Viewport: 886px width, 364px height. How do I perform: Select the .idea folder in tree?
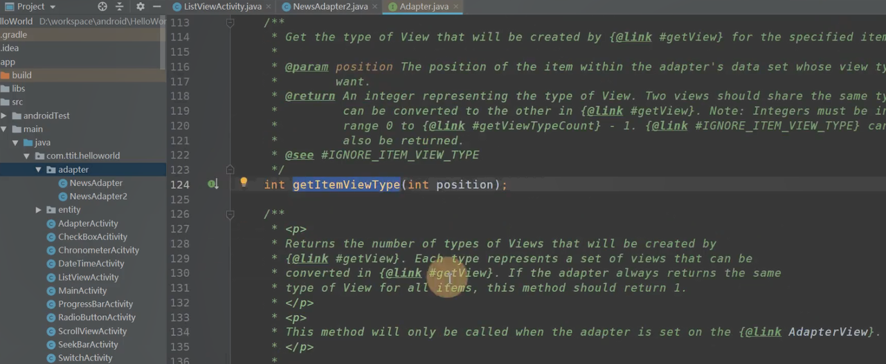(x=83, y=48)
